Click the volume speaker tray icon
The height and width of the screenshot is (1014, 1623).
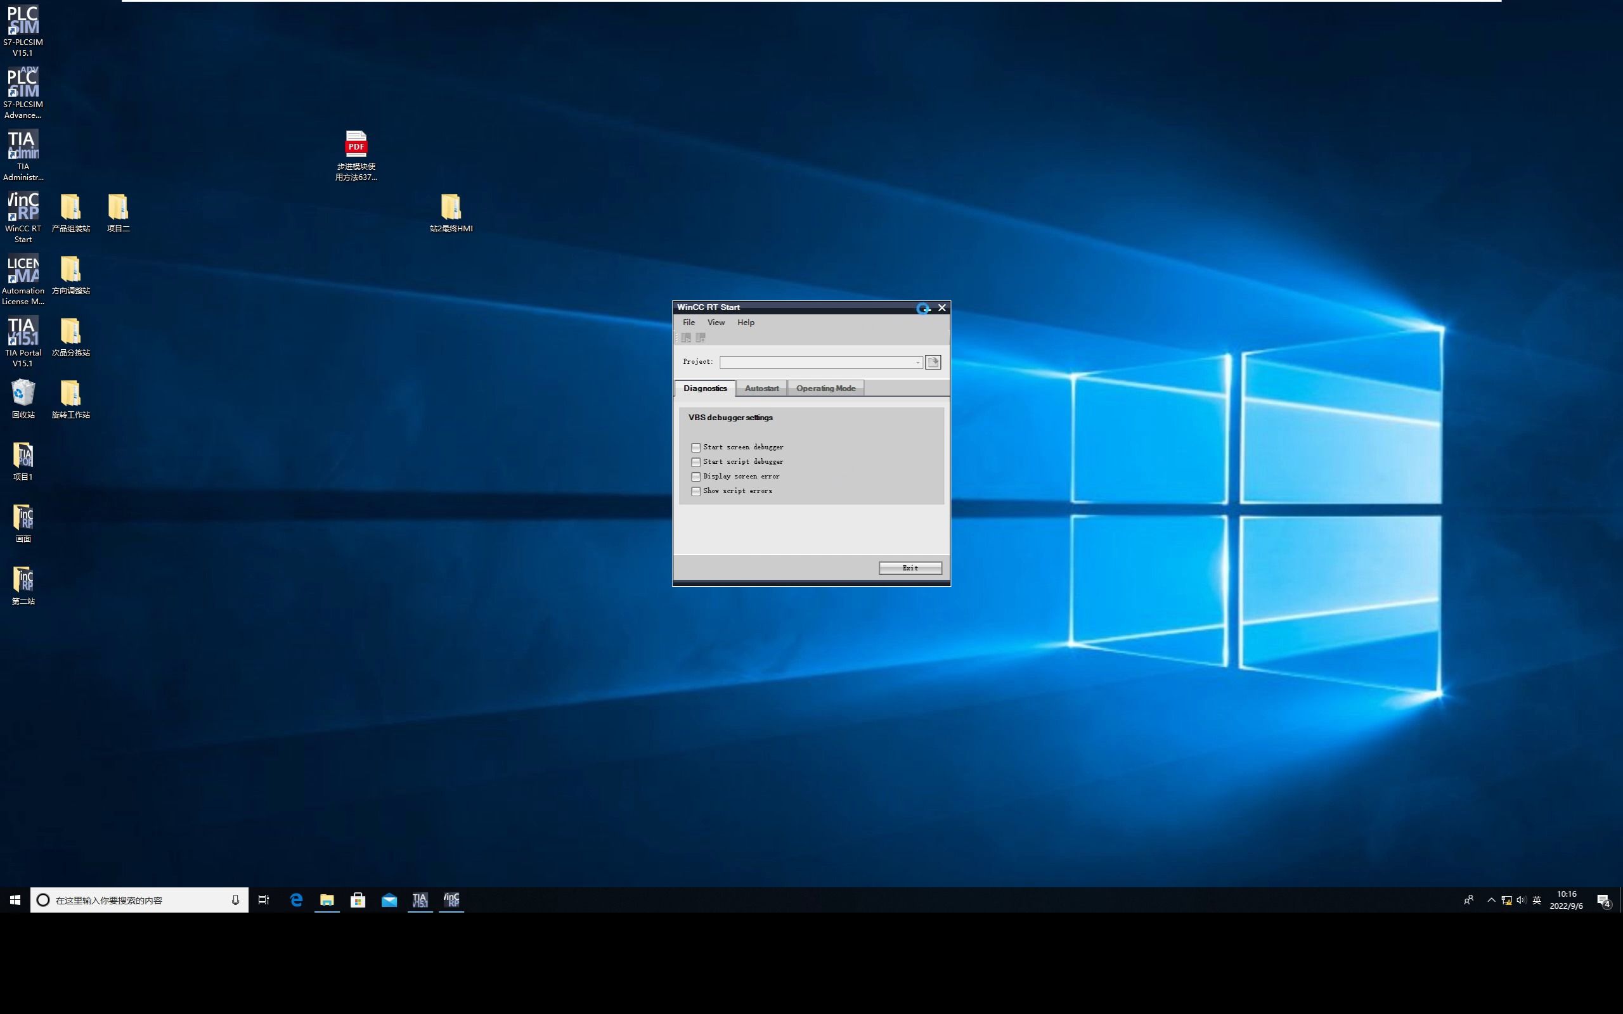point(1521,900)
